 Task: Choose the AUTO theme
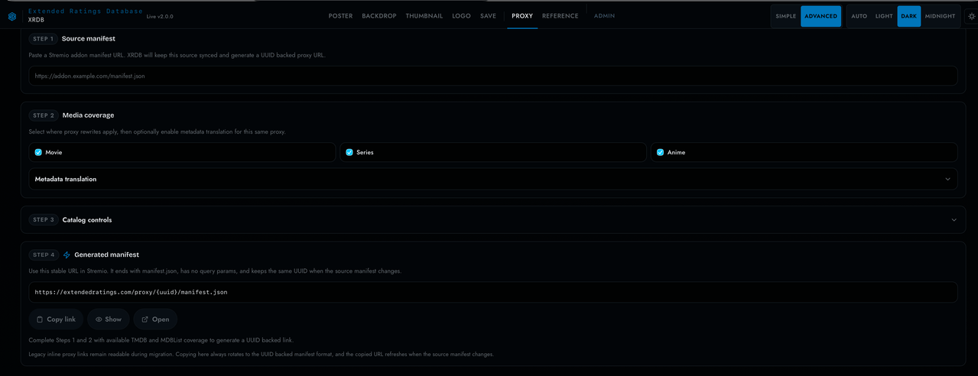click(859, 16)
